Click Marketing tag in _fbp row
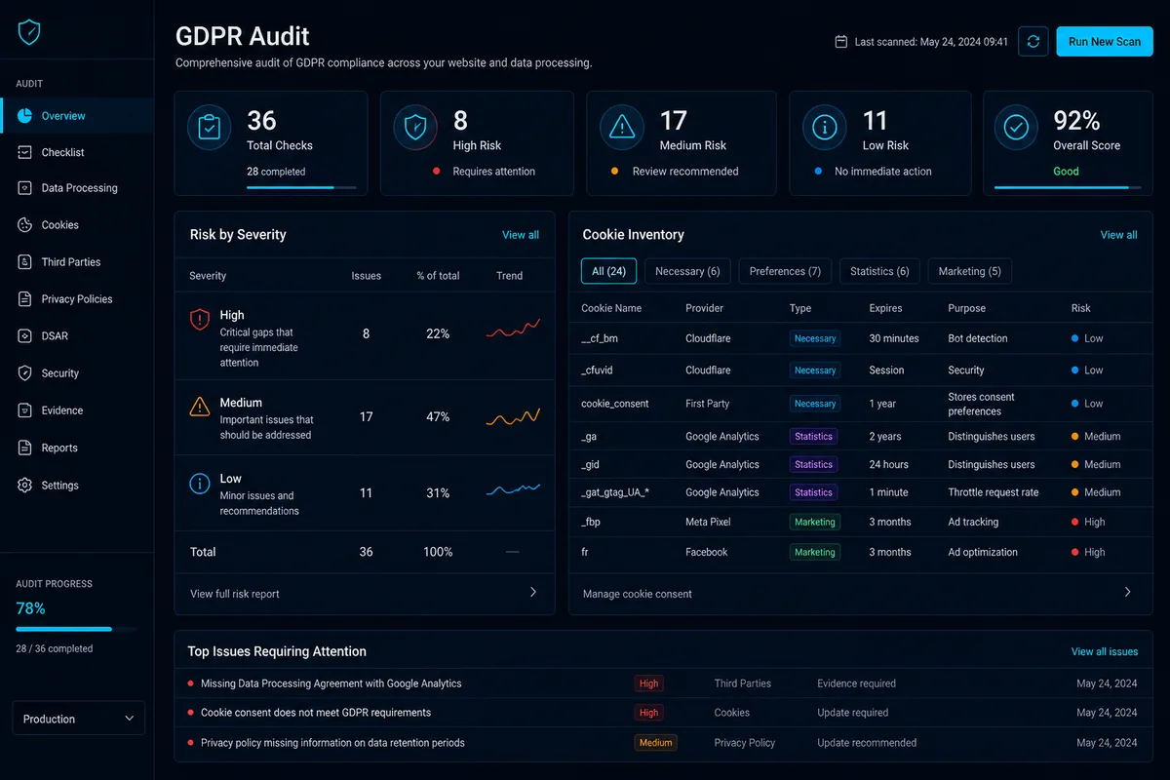 [x=815, y=523]
